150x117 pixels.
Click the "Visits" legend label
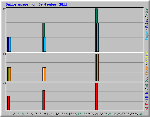[146, 58]
